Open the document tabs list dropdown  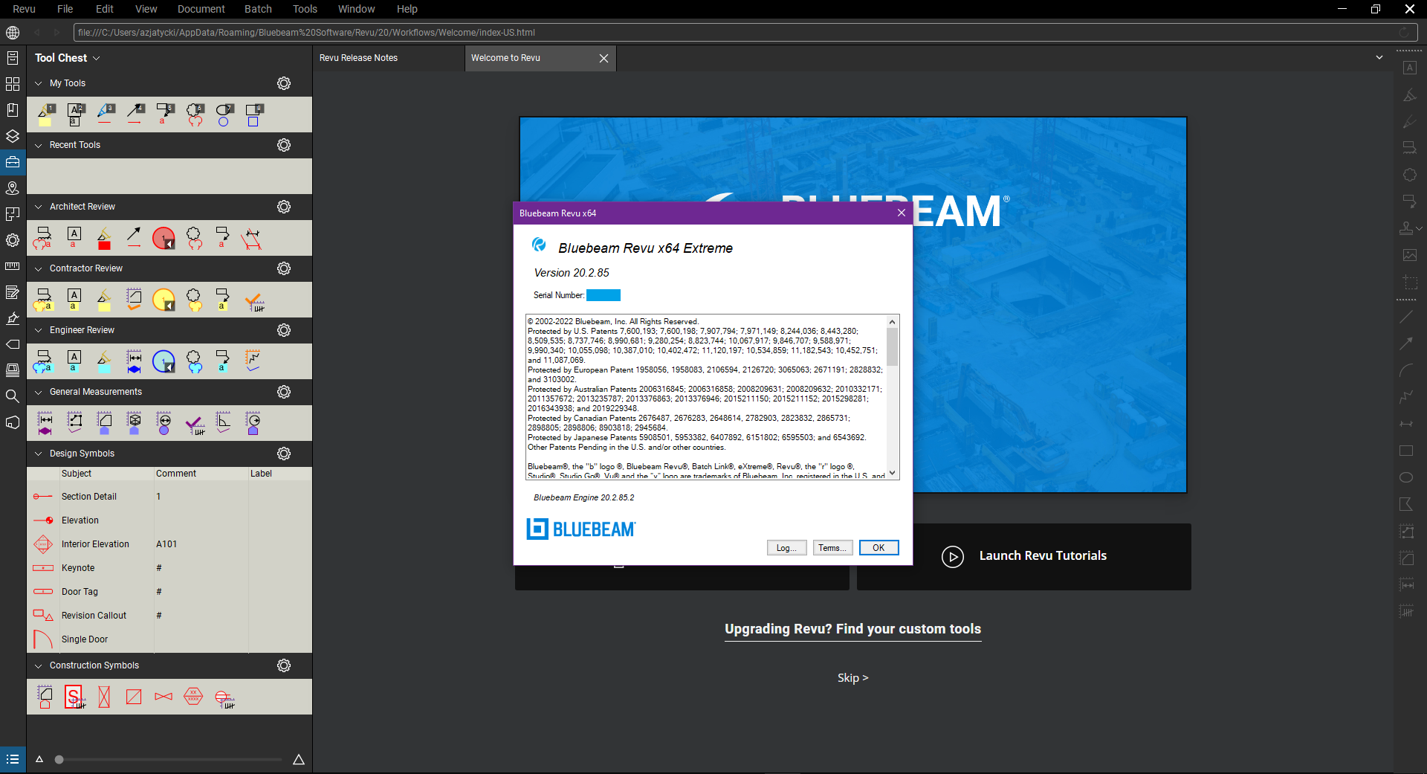click(1379, 57)
